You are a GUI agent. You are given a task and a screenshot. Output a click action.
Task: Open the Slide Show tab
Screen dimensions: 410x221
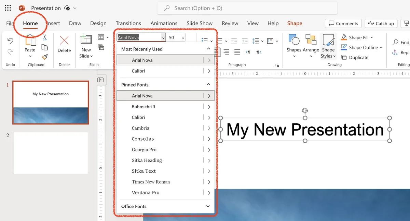[200, 23]
